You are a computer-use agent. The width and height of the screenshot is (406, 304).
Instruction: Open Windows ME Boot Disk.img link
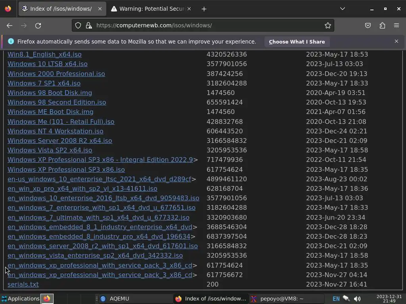[50, 112]
